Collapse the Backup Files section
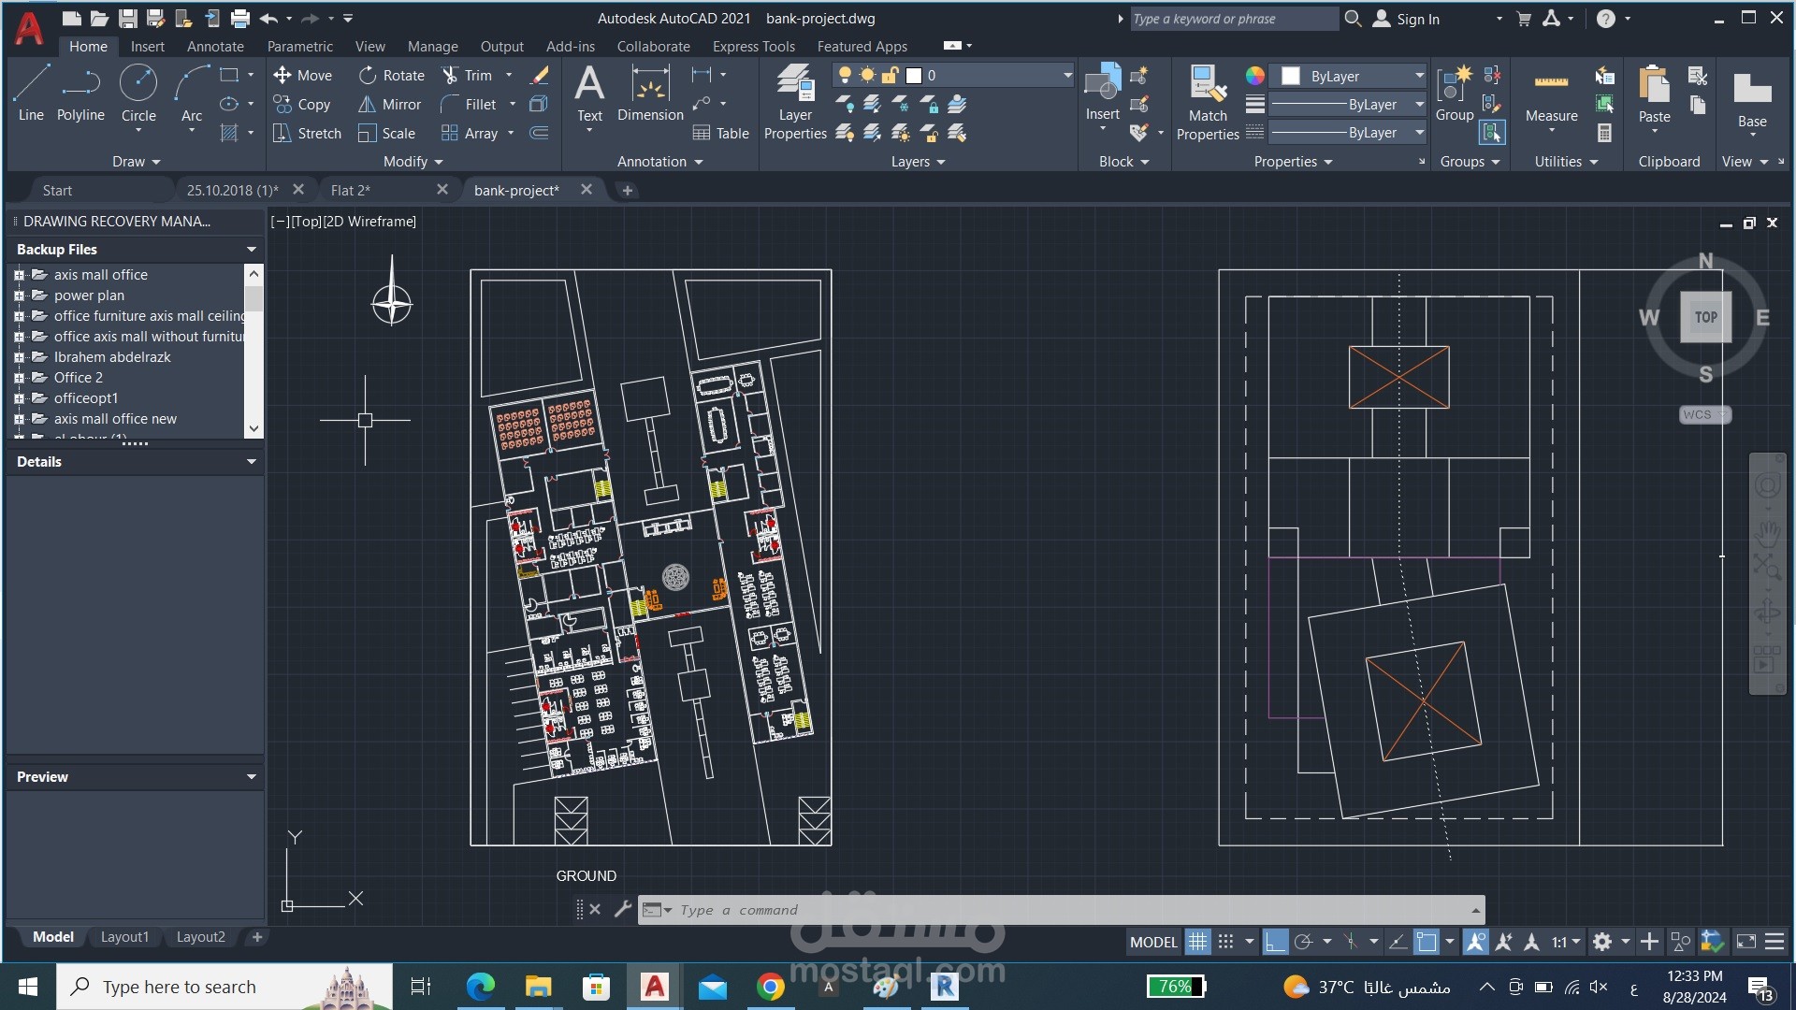 point(251,250)
